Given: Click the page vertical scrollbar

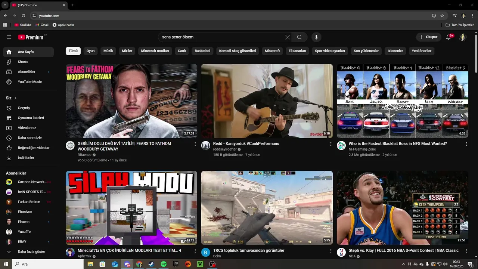Looking at the screenshot, I should click(x=476, y=54).
